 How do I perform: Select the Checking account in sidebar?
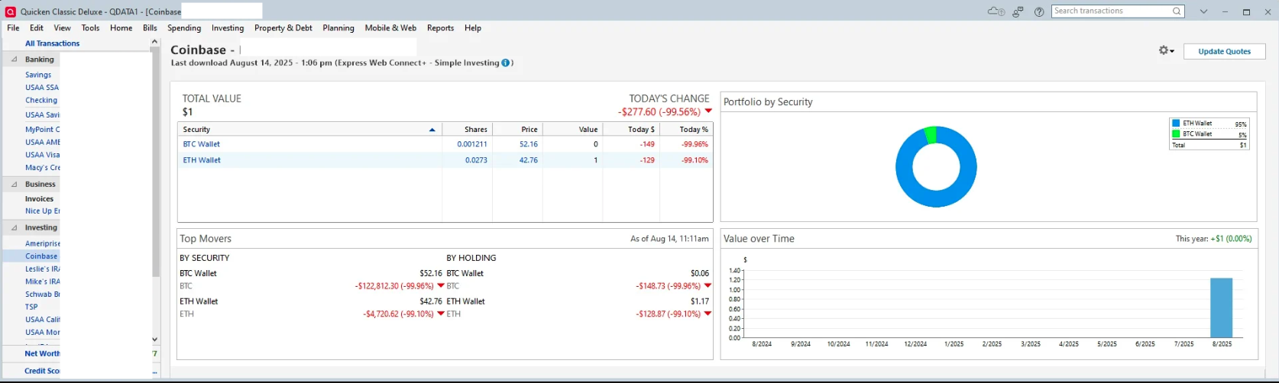(x=41, y=100)
